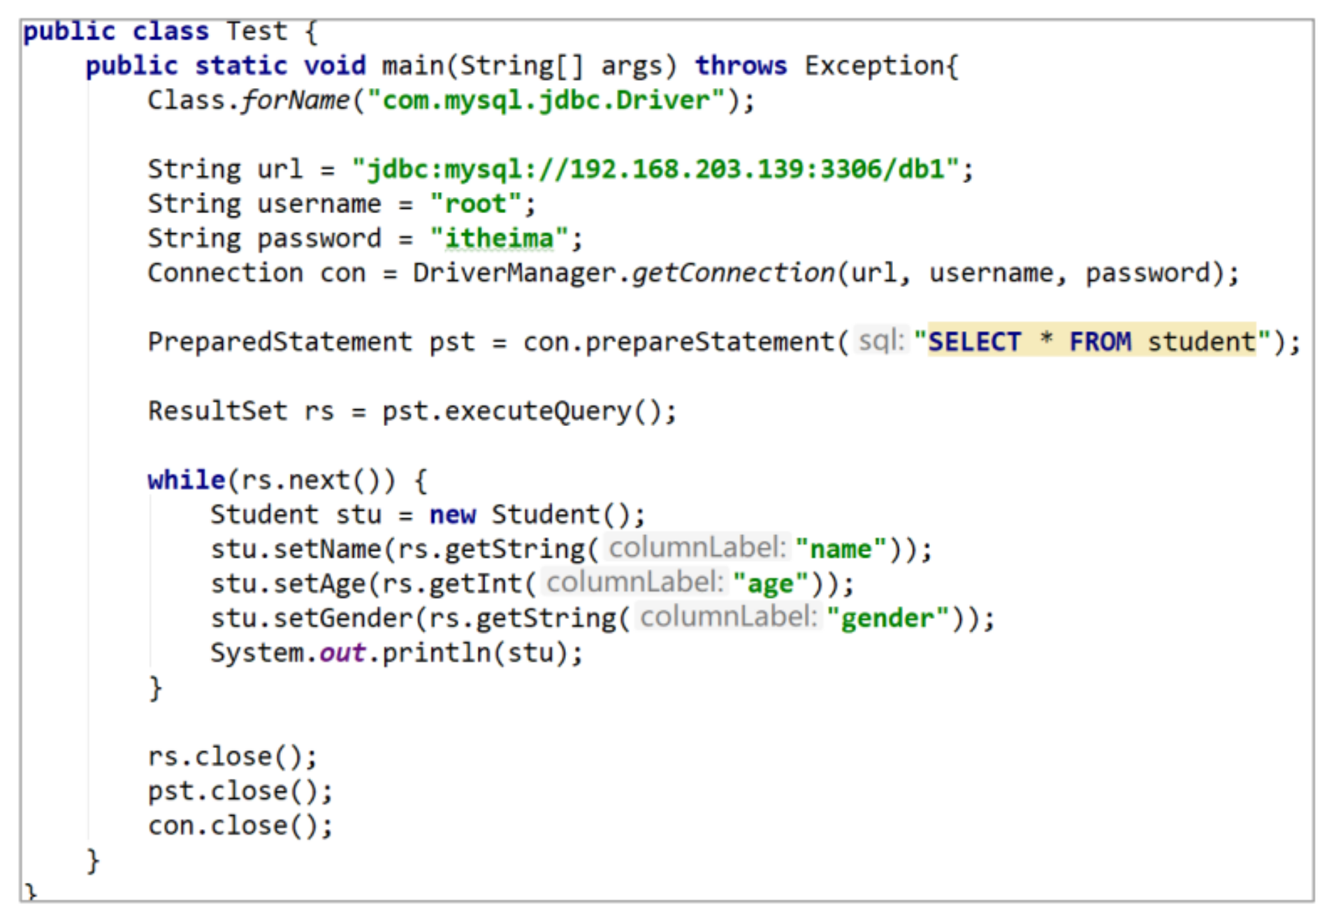Click "static" keyword in main signature

click(241, 66)
